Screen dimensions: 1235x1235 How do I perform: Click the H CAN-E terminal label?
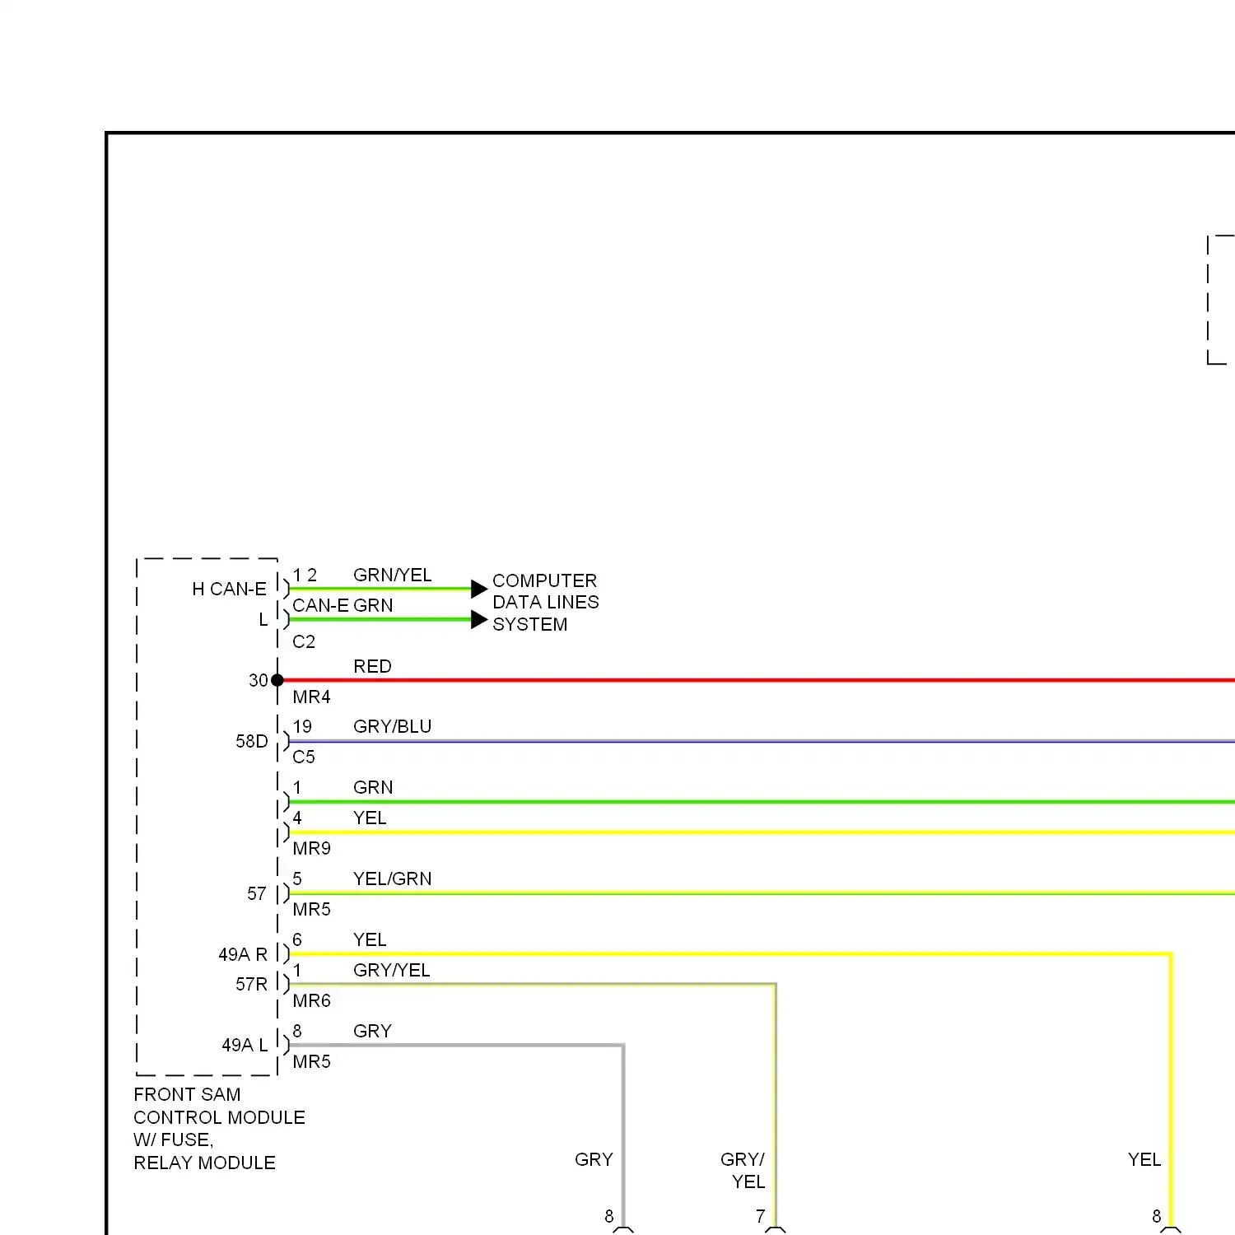(229, 589)
